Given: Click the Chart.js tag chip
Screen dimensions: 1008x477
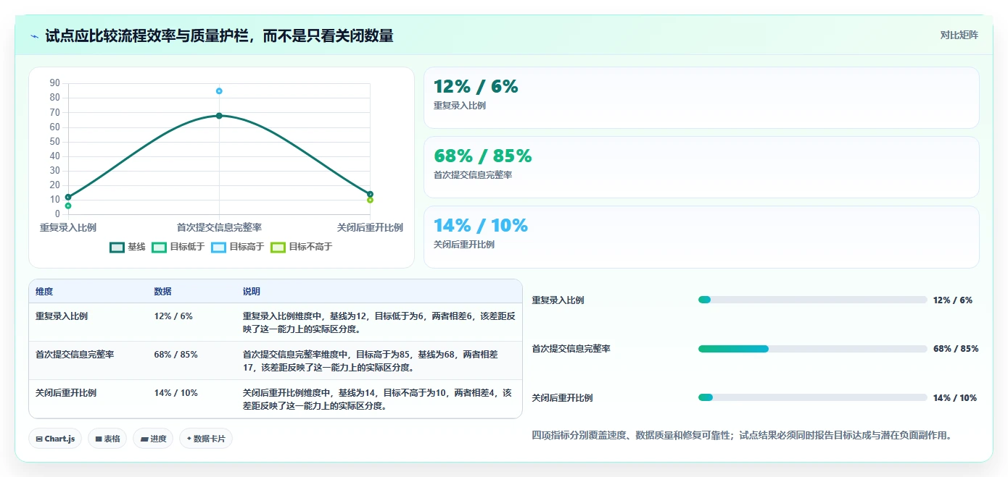Looking at the screenshot, I should tap(55, 439).
